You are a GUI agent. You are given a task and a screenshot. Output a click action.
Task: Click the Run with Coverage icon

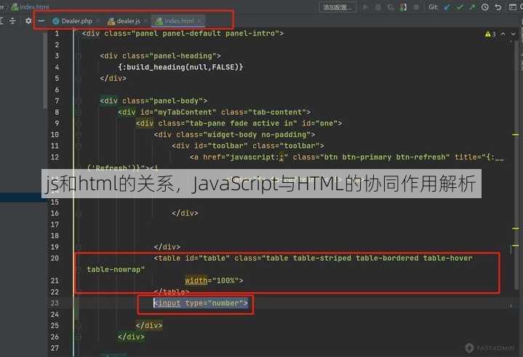[391, 7]
